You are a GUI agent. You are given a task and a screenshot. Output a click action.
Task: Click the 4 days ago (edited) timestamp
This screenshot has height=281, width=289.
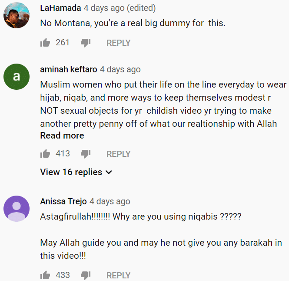pos(120,8)
